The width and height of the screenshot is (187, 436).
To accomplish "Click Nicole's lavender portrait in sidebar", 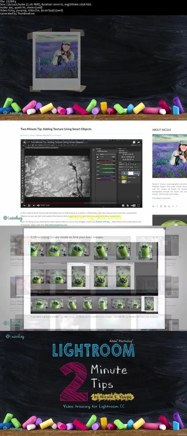I will [x=169, y=156].
